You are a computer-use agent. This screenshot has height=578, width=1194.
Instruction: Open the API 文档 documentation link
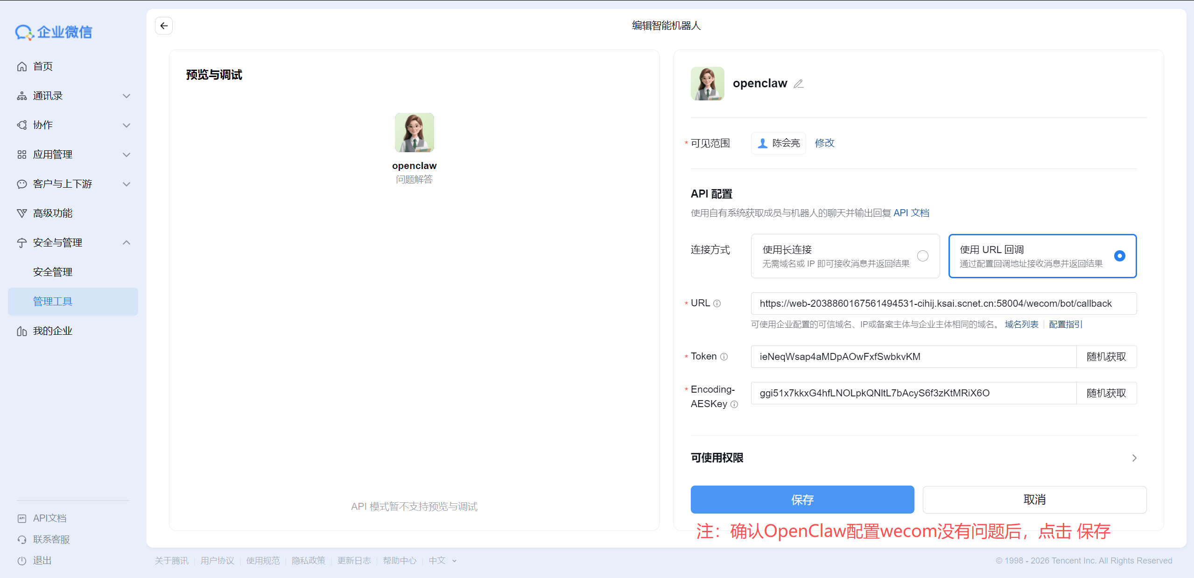click(911, 212)
